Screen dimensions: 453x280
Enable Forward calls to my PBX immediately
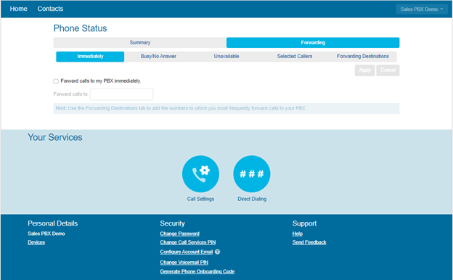point(56,81)
